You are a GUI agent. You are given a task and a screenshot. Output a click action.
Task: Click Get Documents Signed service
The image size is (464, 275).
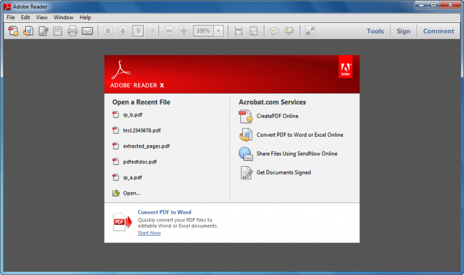[x=283, y=173]
